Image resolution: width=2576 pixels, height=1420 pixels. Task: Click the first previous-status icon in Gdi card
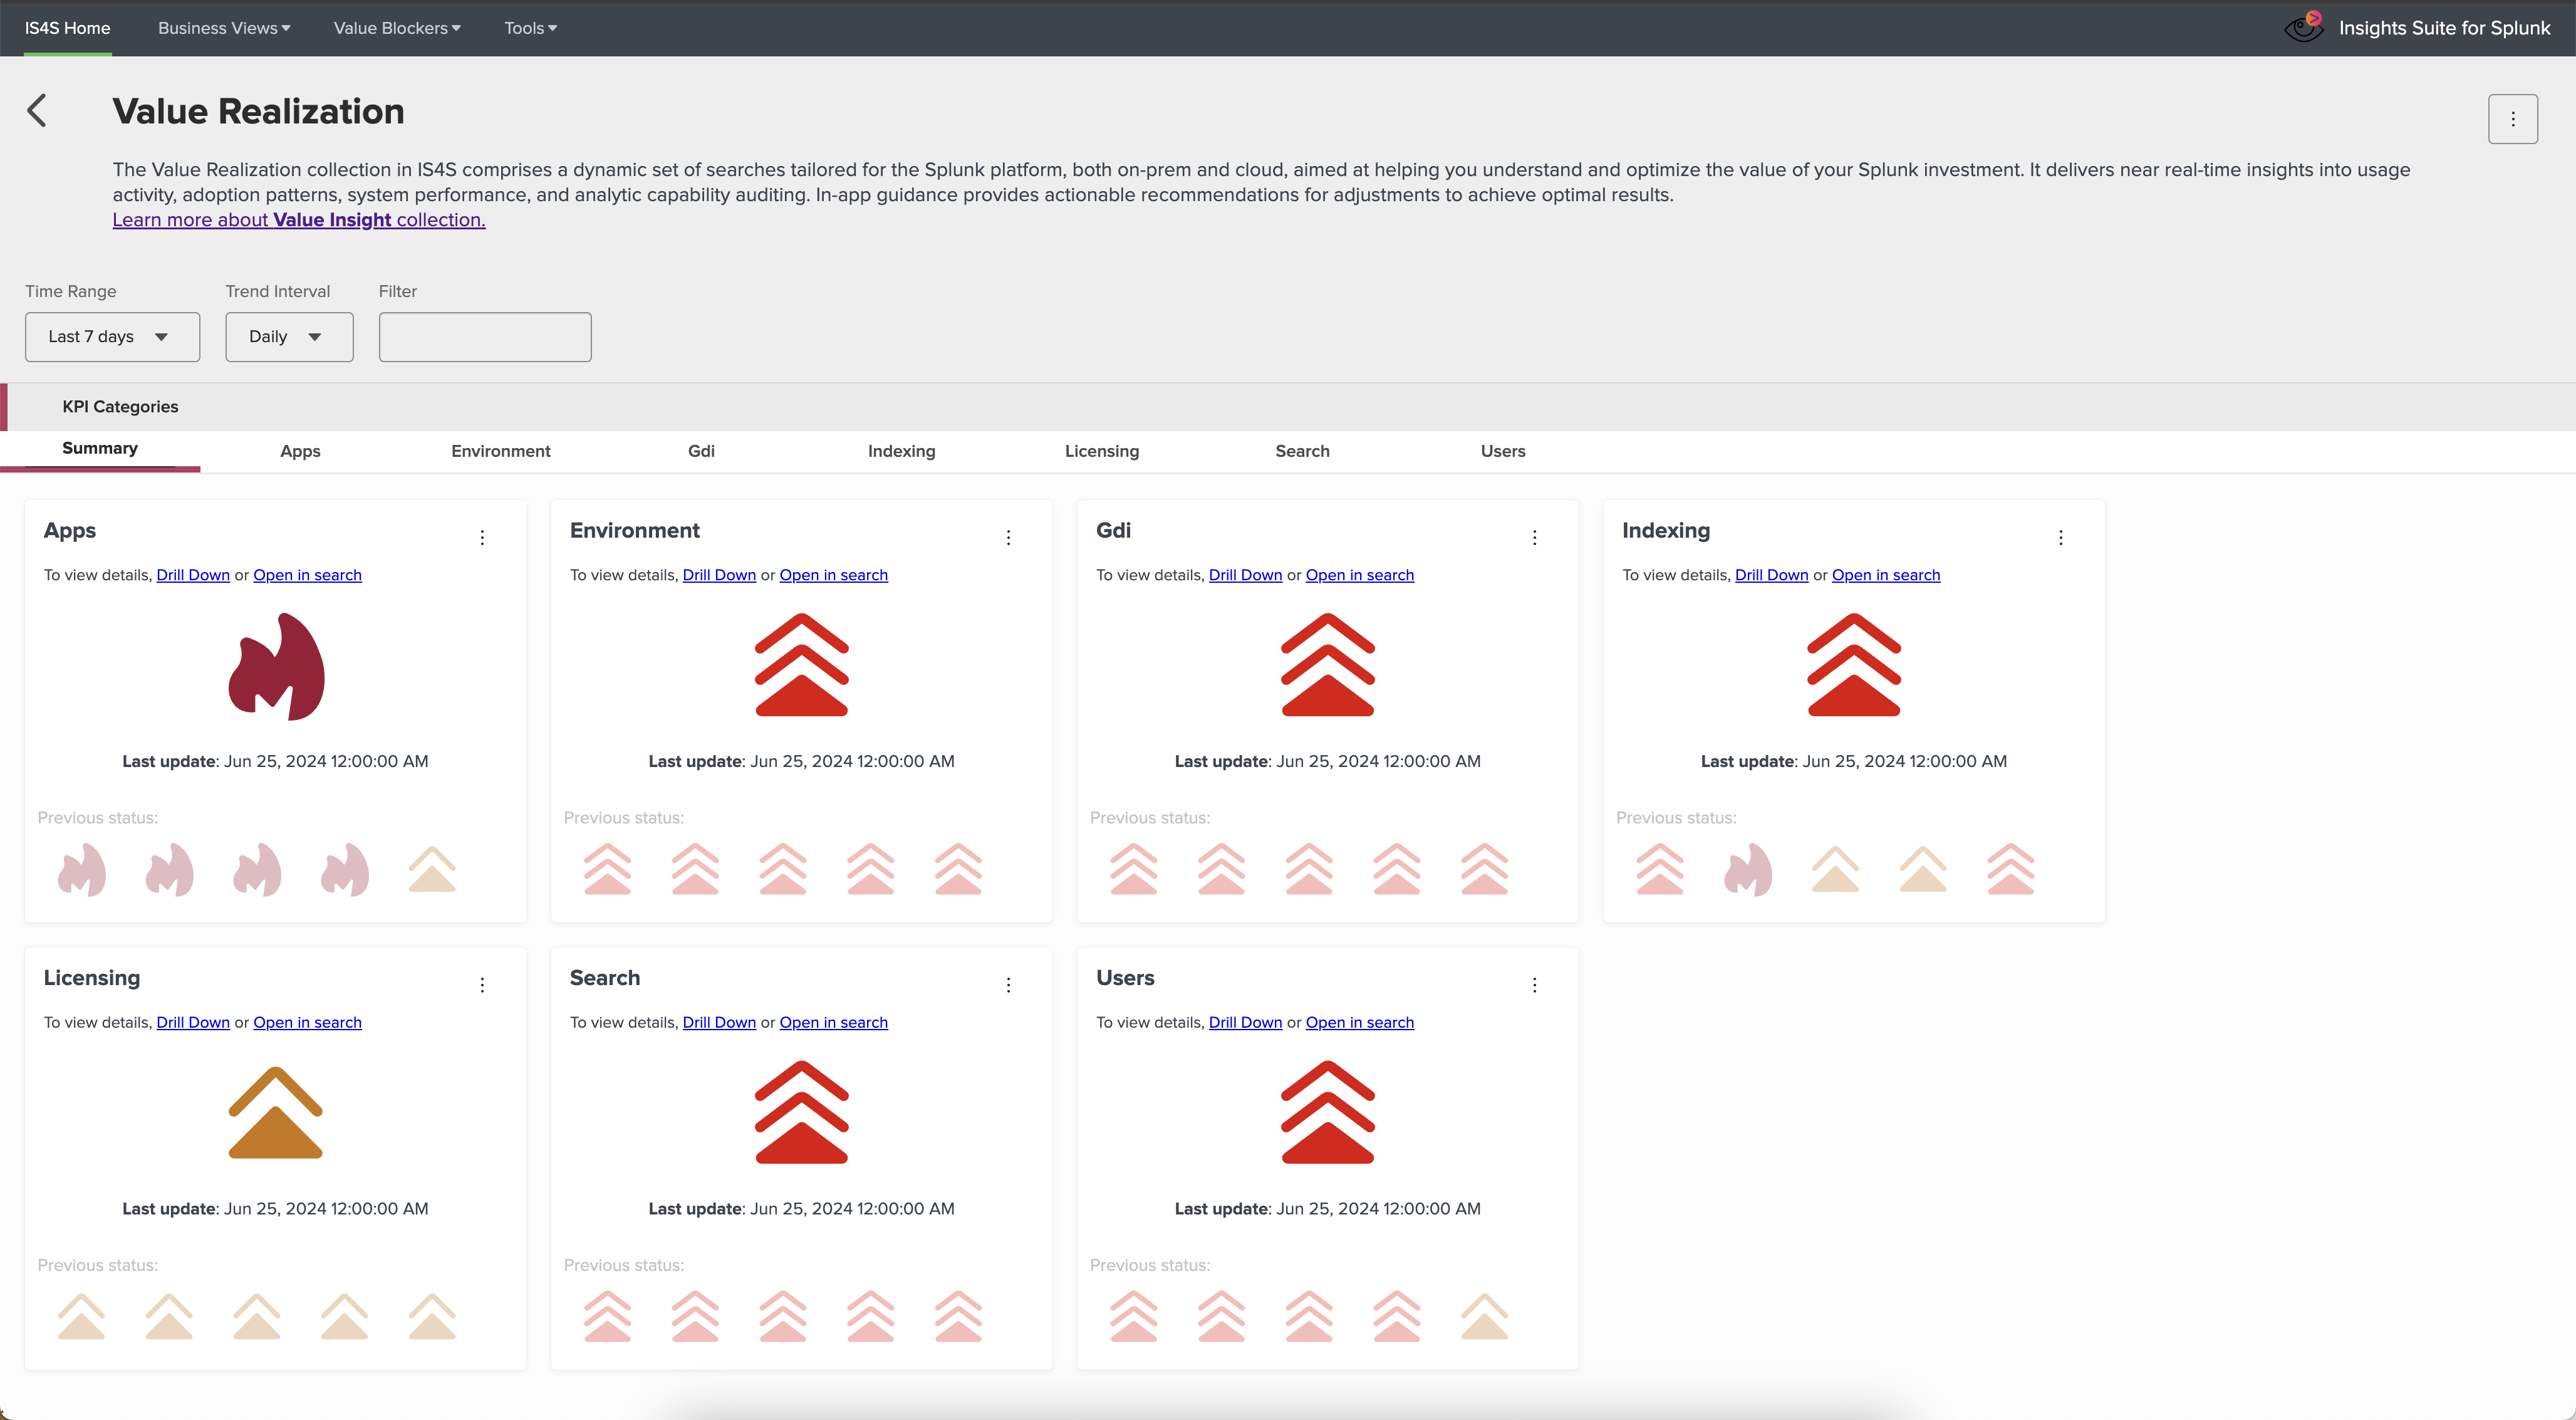click(x=1133, y=870)
